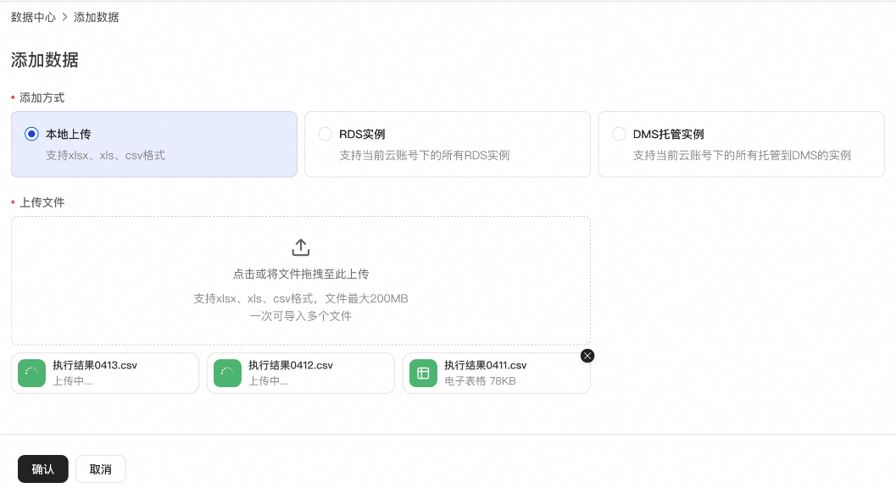Click the 支持xlsx、xls、csv格式 description under 本地上传

(105, 155)
